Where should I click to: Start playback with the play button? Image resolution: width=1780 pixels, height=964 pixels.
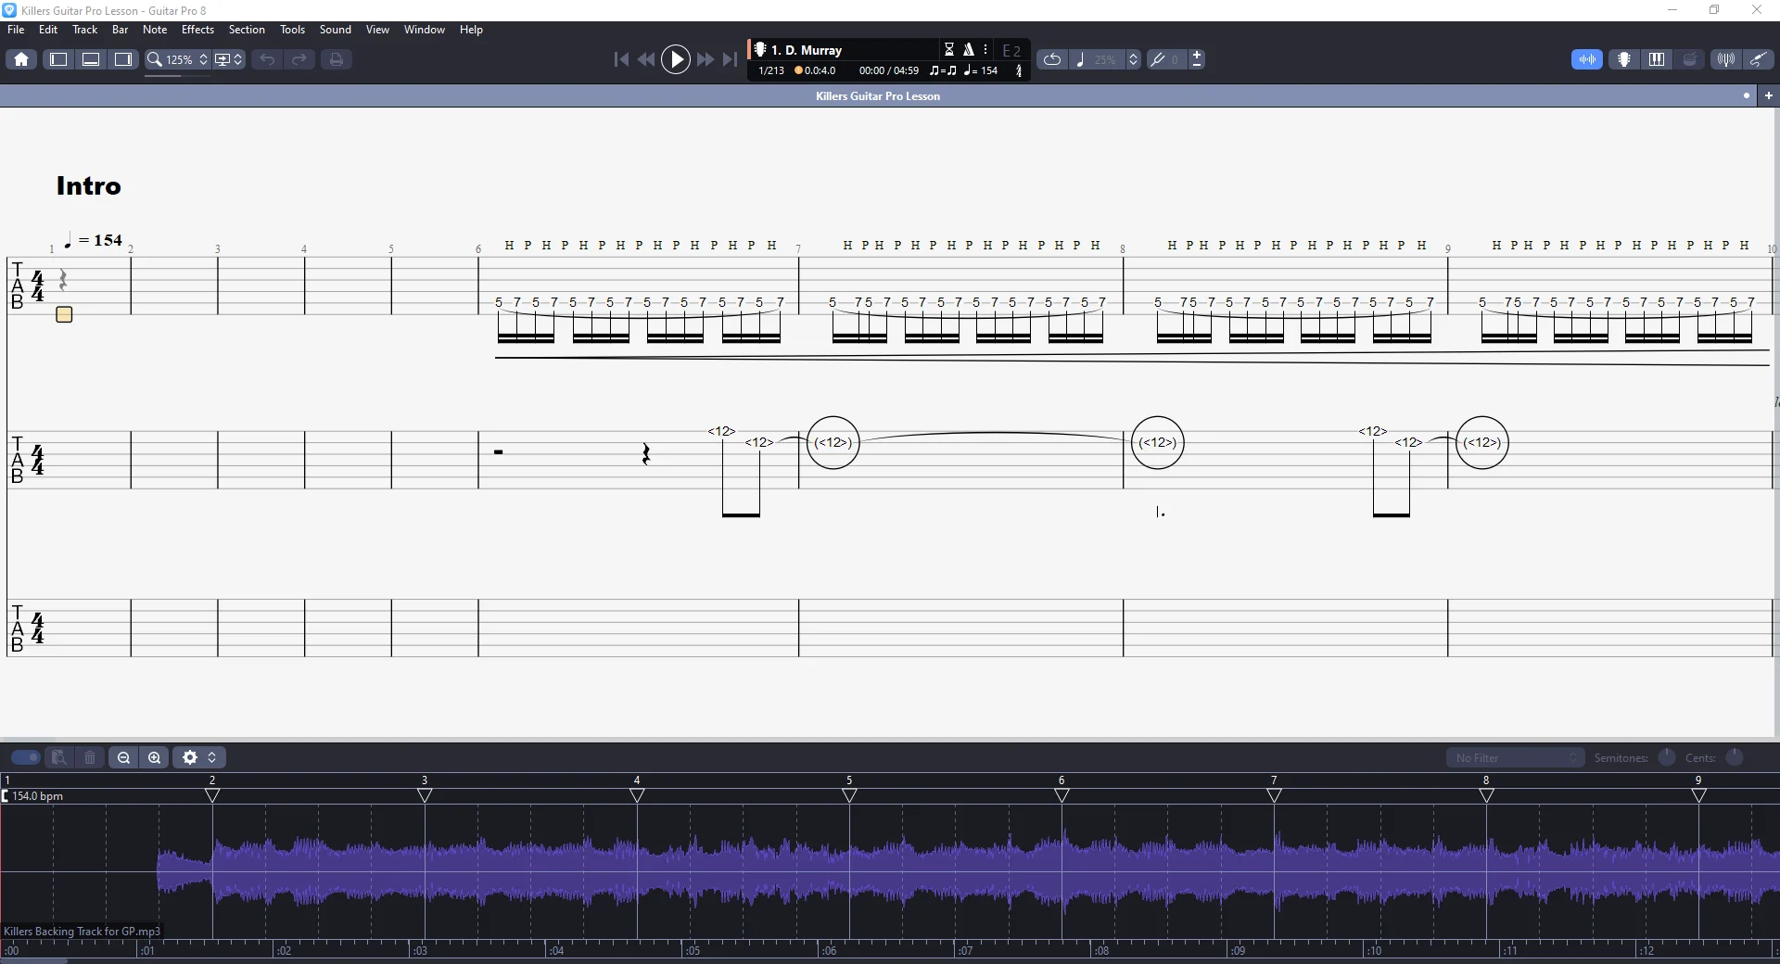pos(676,59)
